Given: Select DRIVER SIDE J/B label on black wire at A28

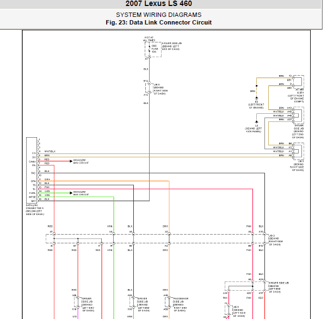Looking at the screenshot, I should point(143,305).
